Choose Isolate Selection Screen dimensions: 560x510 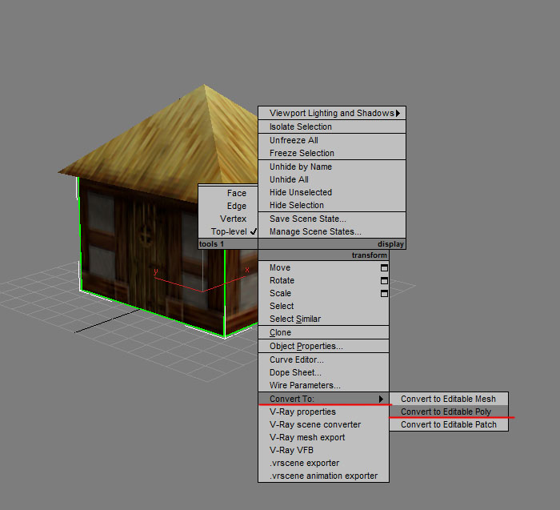pyautogui.click(x=332, y=126)
